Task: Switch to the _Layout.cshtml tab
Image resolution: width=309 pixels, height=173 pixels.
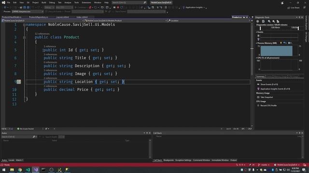Action: (62, 17)
